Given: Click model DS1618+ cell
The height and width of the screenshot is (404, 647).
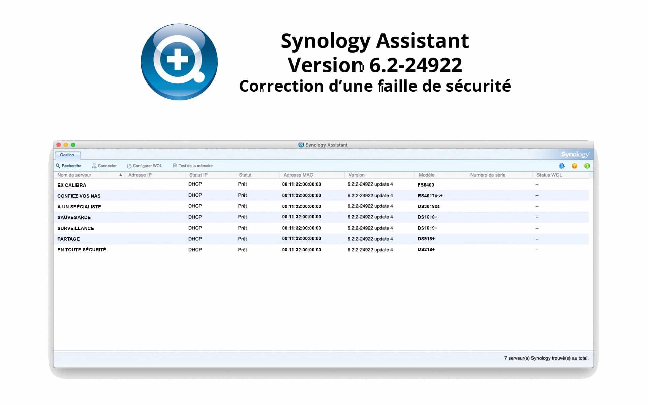Looking at the screenshot, I should [427, 217].
